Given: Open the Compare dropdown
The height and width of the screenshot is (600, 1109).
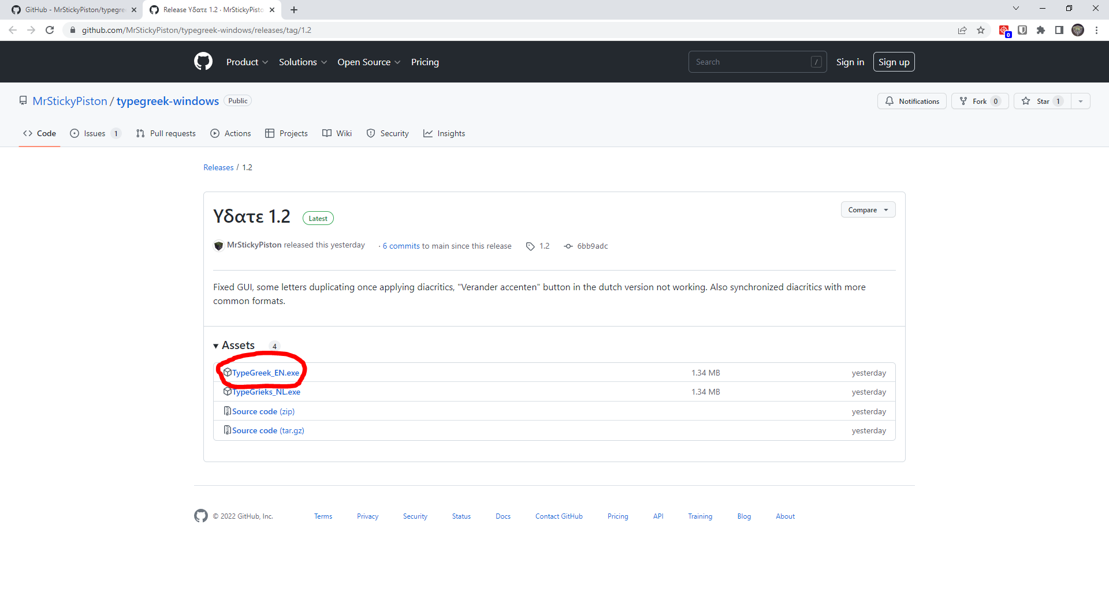Looking at the screenshot, I should (868, 209).
